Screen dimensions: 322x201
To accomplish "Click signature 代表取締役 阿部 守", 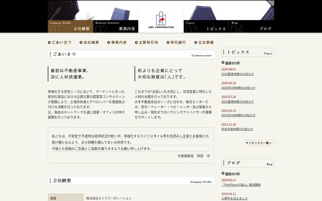I will (x=194, y=156).
